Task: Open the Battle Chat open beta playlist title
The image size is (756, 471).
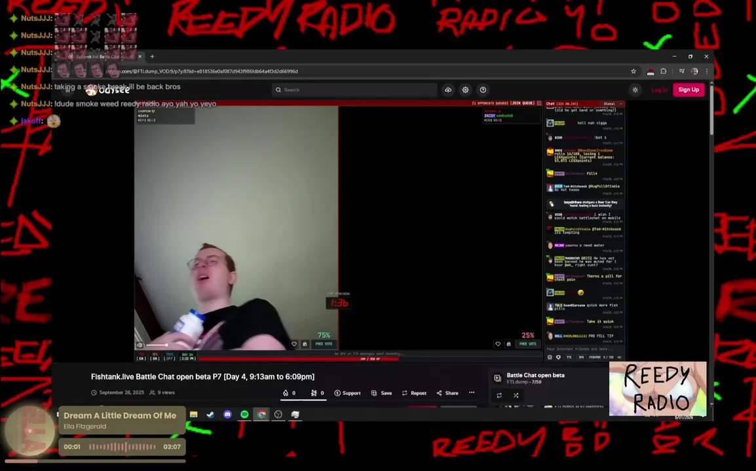Action: click(x=535, y=375)
